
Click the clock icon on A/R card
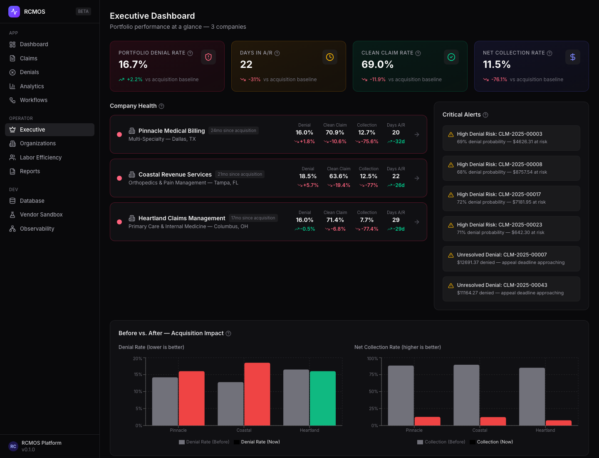(x=330, y=57)
